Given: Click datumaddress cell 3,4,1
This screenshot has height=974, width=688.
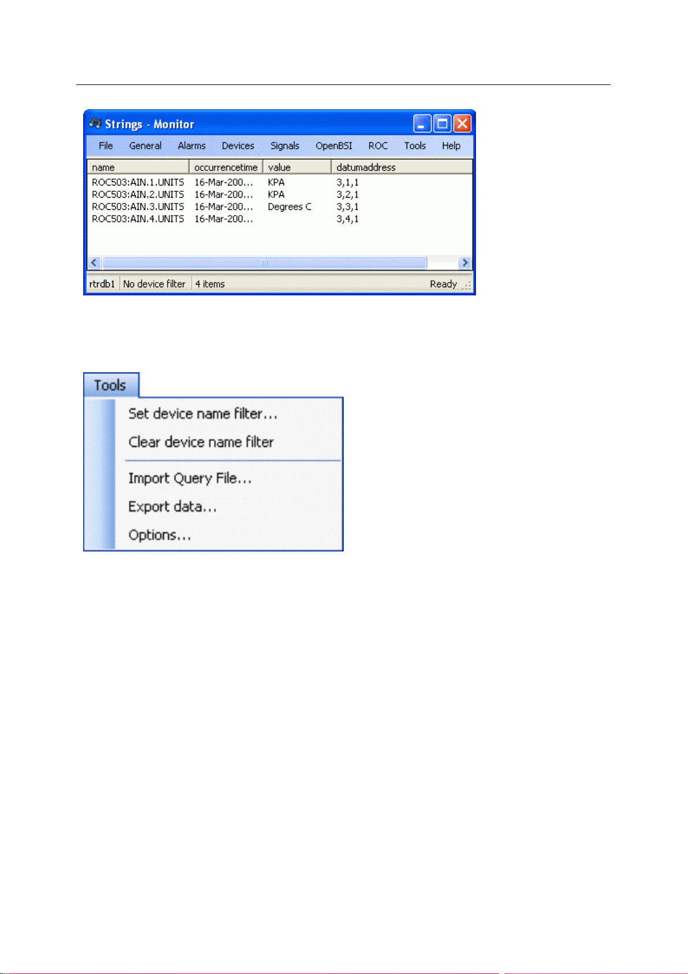Looking at the screenshot, I should tap(348, 218).
